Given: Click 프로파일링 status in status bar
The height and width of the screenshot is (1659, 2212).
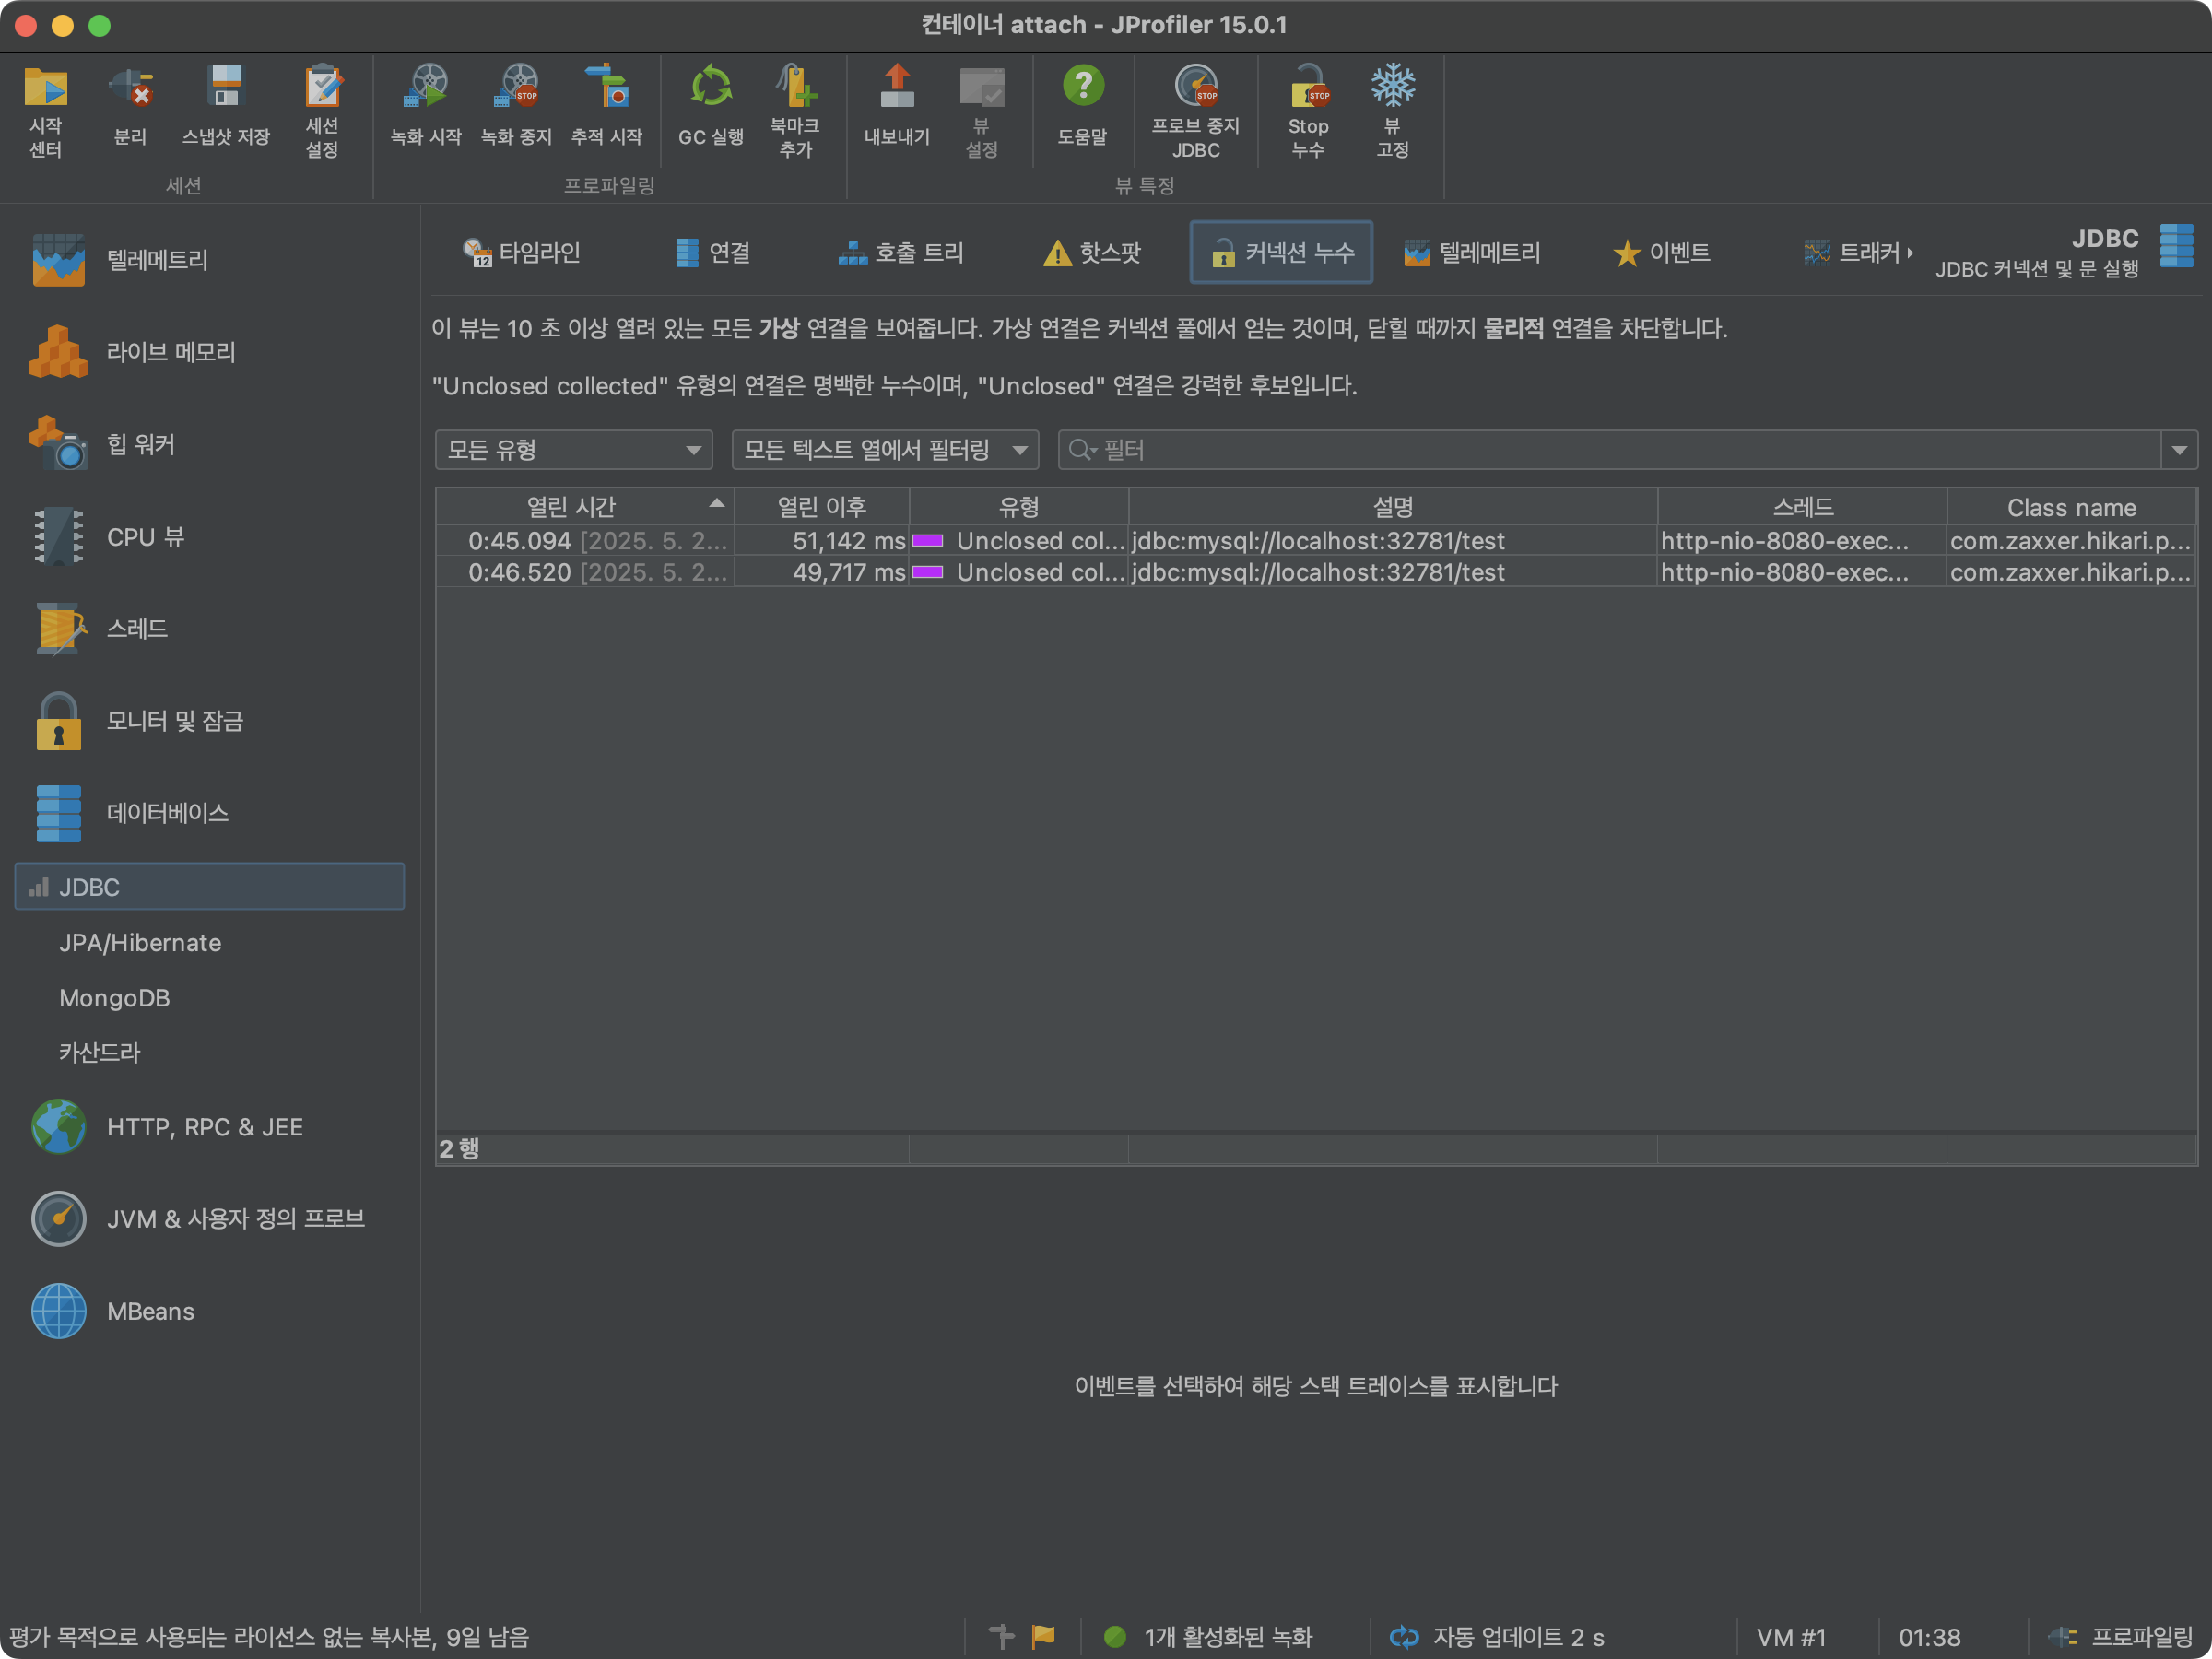Looking at the screenshot, I should 2120,1637.
